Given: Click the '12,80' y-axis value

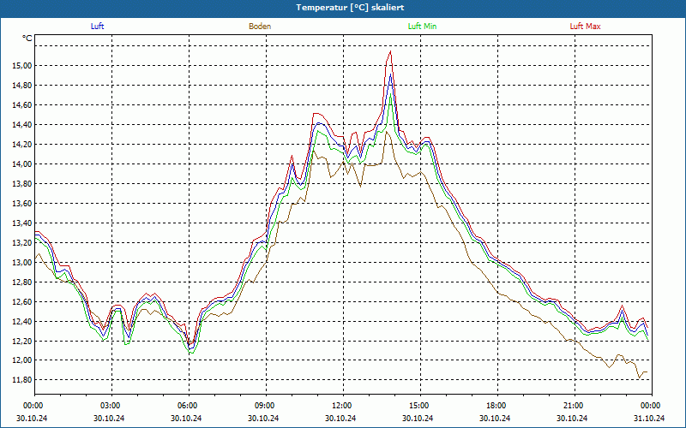Looking at the screenshot, I should 23,282.
